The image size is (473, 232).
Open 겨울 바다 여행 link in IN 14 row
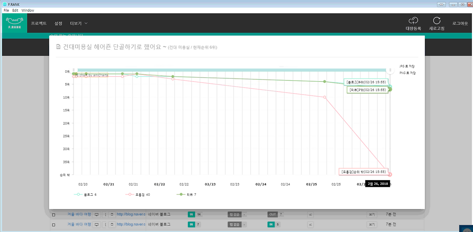click(x=79, y=214)
